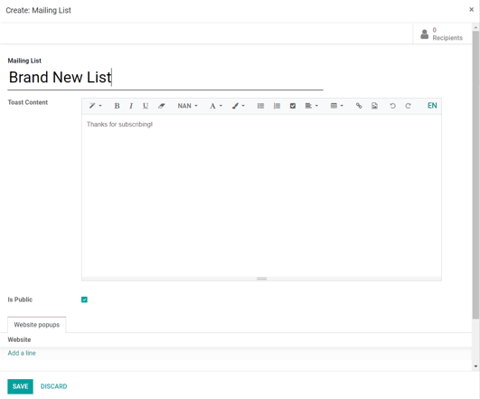Click the Website column header
Image resolution: width=480 pixels, height=399 pixels.
[19, 339]
